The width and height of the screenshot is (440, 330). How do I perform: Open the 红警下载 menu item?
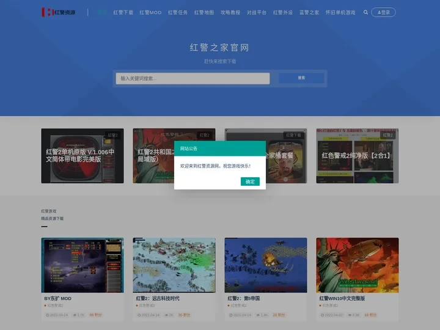[123, 12]
